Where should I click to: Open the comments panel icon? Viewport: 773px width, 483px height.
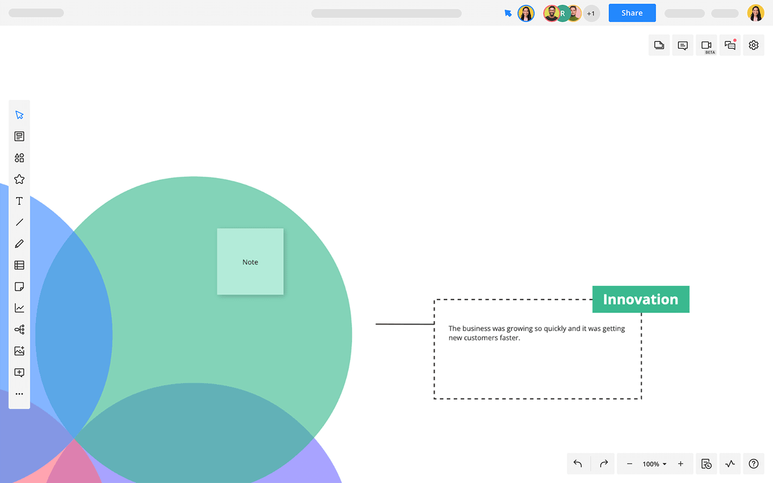[683, 45]
